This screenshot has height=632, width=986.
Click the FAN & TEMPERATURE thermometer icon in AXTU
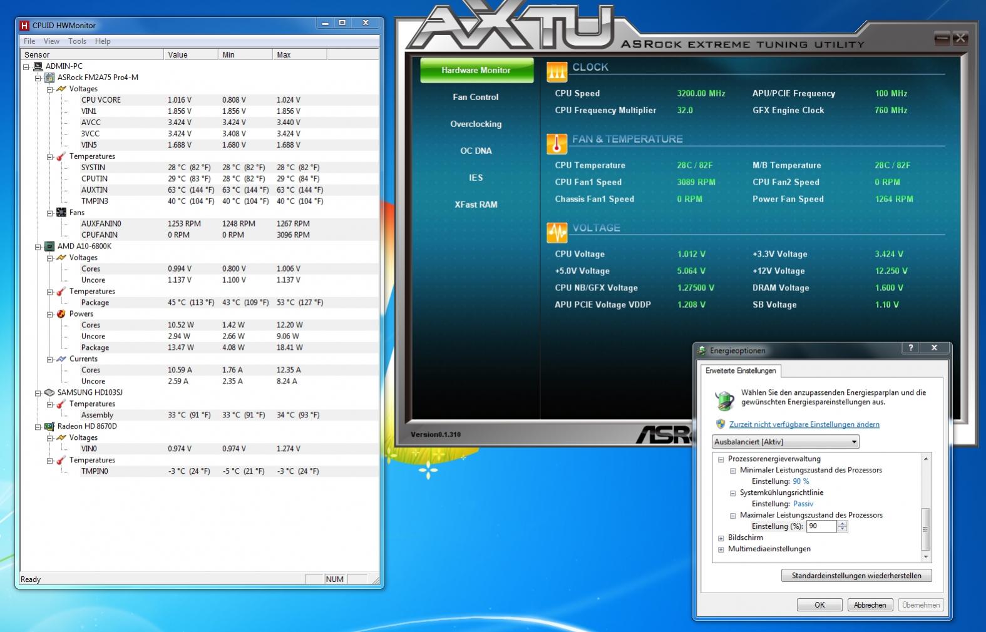click(x=557, y=144)
